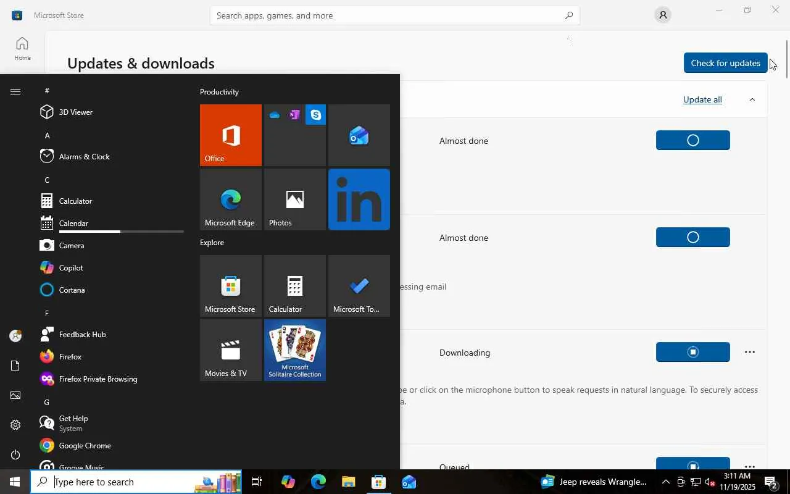Click the Update all link
This screenshot has height=494, width=790.
pos(702,99)
